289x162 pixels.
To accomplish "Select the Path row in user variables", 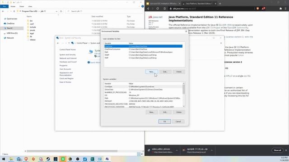I will [144, 52].
